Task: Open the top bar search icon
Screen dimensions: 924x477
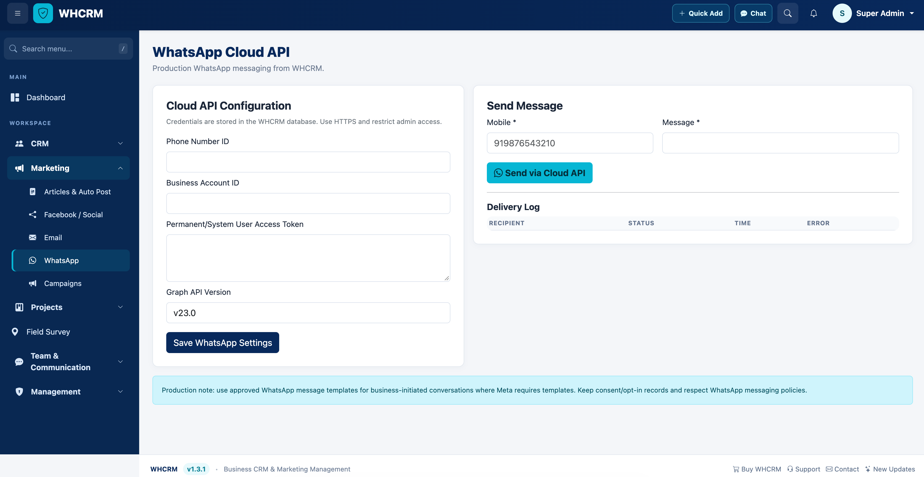Action: (x=788, y=13)
